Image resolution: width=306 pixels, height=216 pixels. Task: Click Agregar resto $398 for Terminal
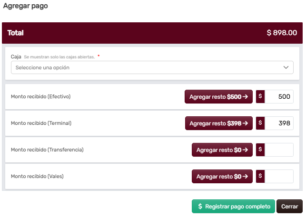(218, 123)
